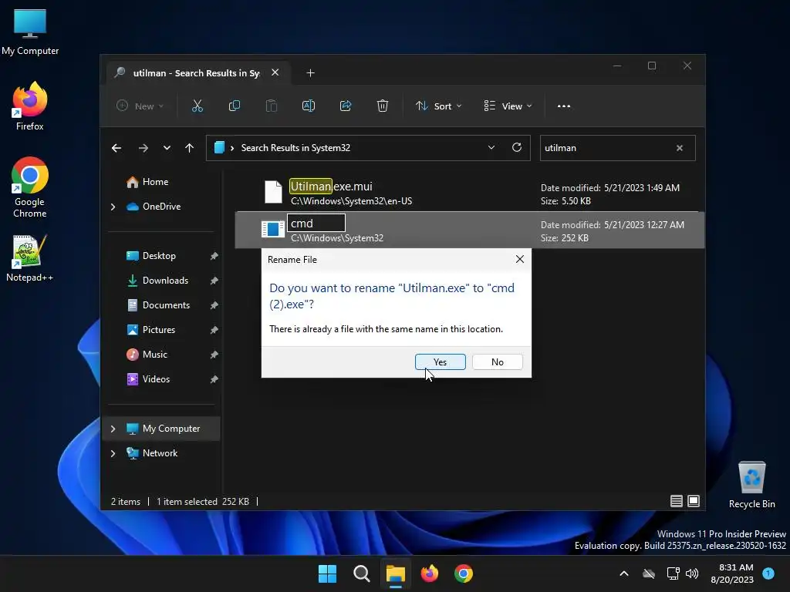790x592 pixels.
Task: Go up one folder level
Action: pos(190,148)
